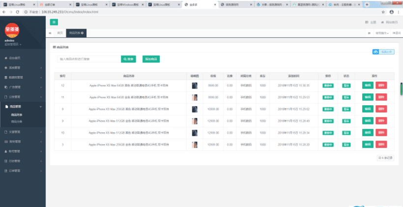The height and width of the screenshot is (207, 403).
Task: Reload the page with browser refresh icon
Action: tap(18, 12)
